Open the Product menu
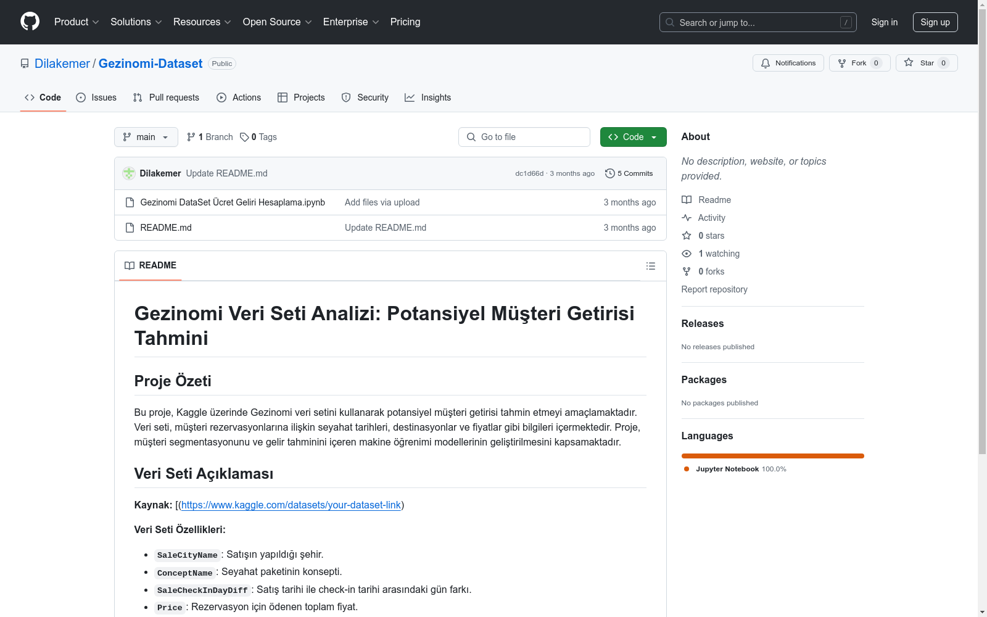Image resolution: width=987 pixels, height=617 pixels. [76, 22]
